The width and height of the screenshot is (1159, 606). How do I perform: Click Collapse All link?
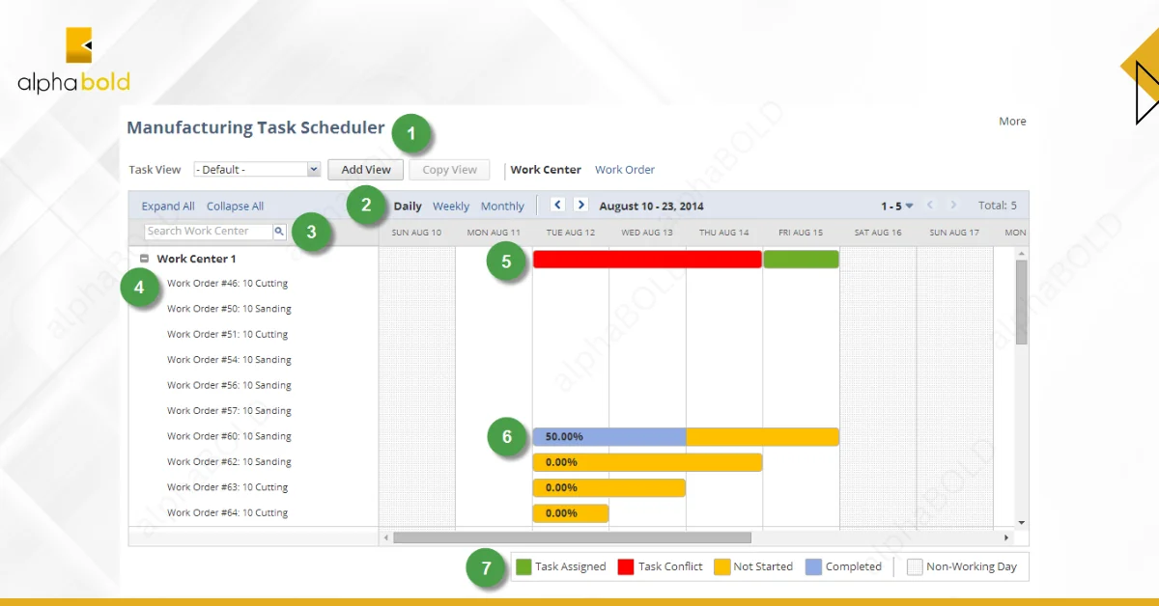pos(235,206)
